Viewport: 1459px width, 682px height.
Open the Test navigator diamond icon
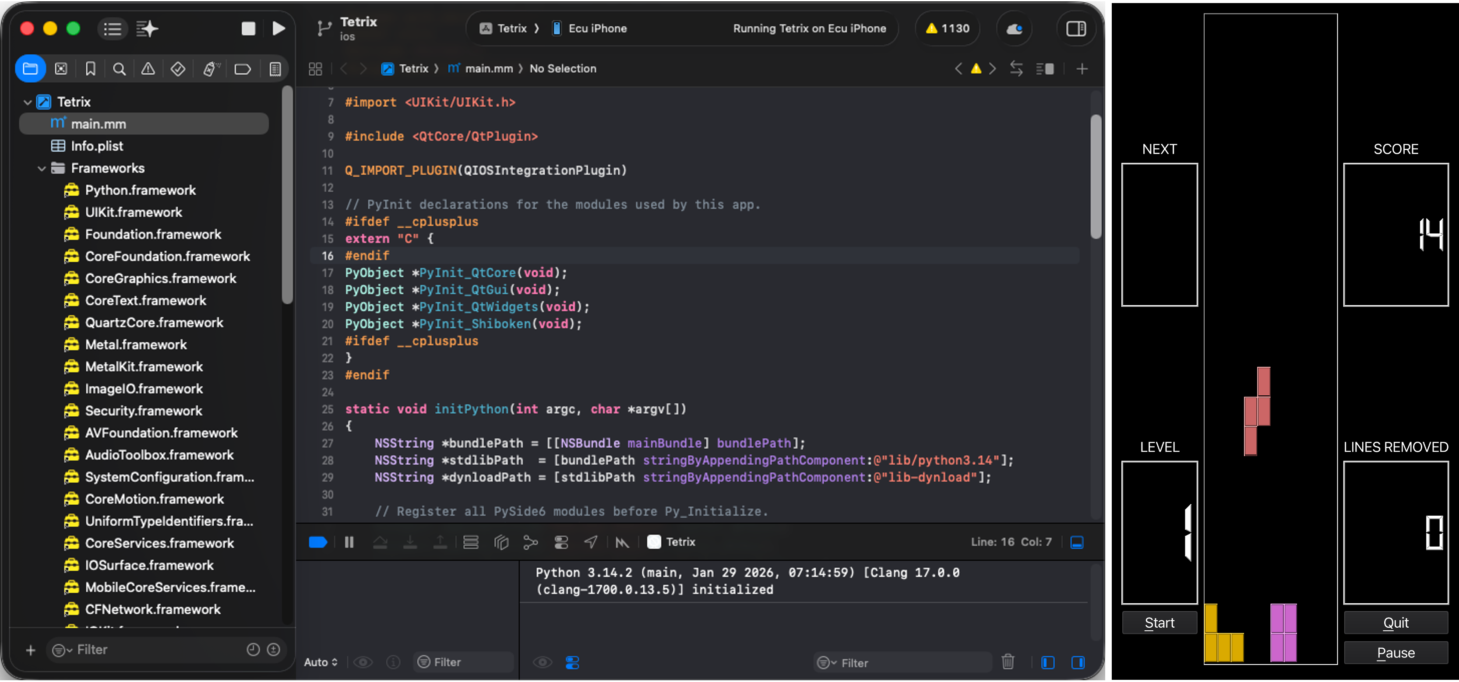(178, 69)
